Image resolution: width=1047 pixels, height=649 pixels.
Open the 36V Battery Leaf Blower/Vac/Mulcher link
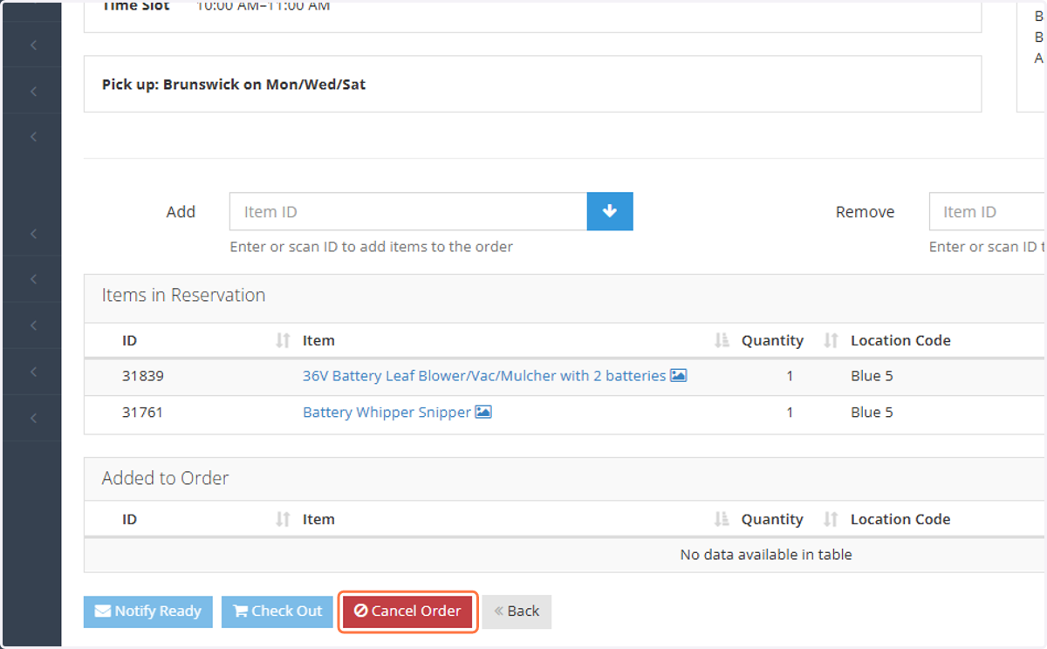point(484,376)
